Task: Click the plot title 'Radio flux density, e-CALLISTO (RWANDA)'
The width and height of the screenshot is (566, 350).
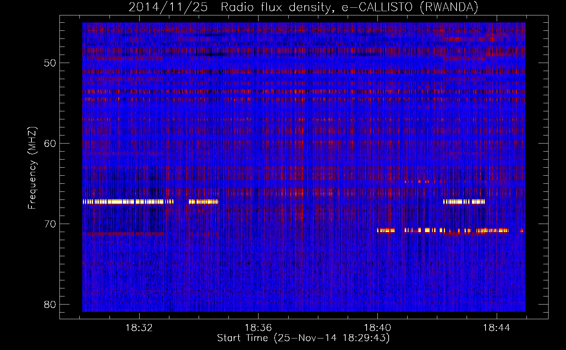Action: [x=349, y=7]
